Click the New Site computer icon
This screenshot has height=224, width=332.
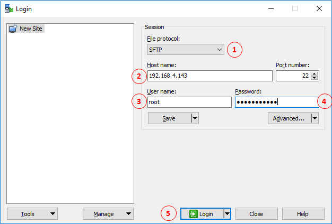click(13, 29)
